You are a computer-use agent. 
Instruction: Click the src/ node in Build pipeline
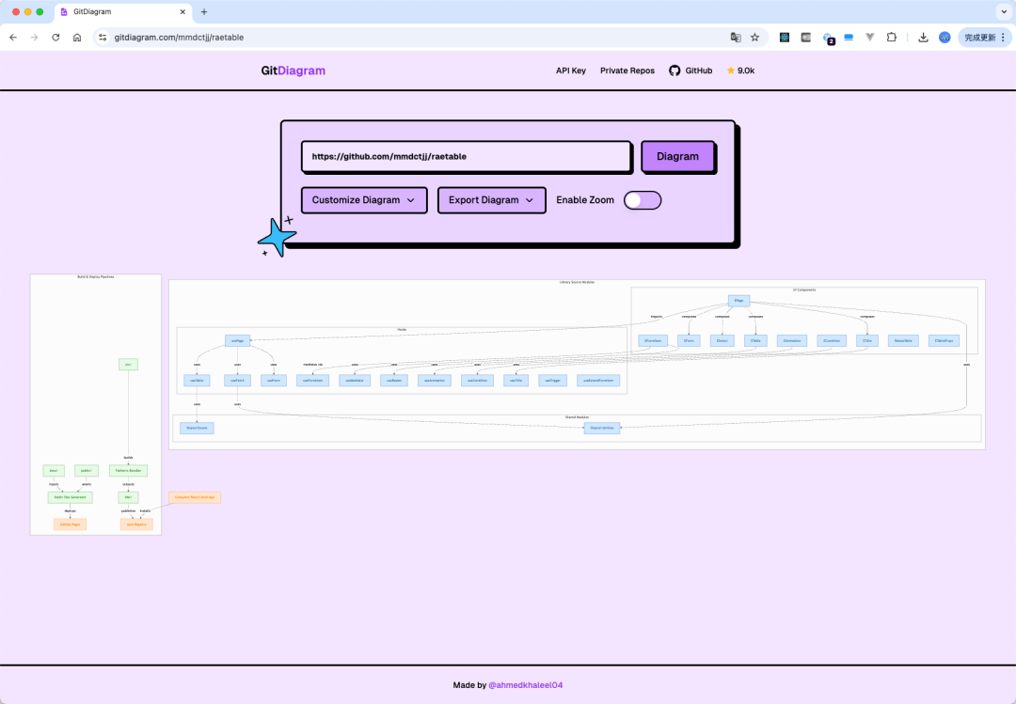point(128,365)
